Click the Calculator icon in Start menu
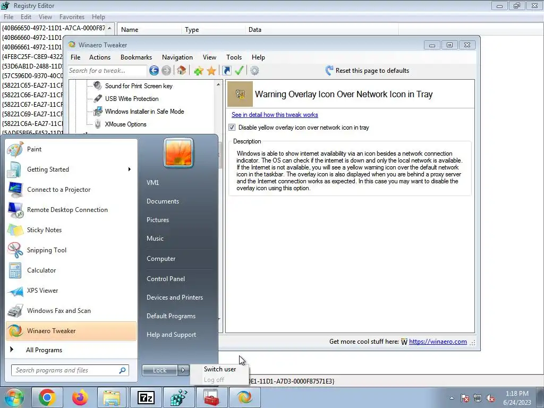 [x=15, y=270]
